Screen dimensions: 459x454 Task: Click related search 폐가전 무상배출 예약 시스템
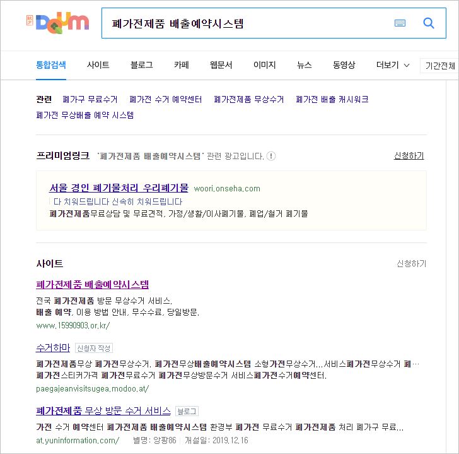pos(85,115)
